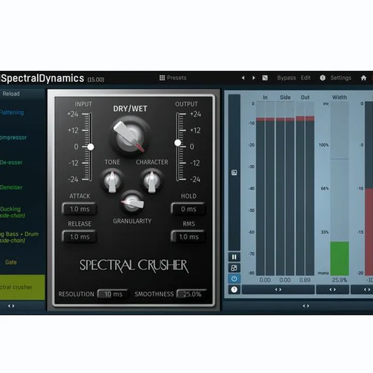Open the meters help question icon

[234, 290]
